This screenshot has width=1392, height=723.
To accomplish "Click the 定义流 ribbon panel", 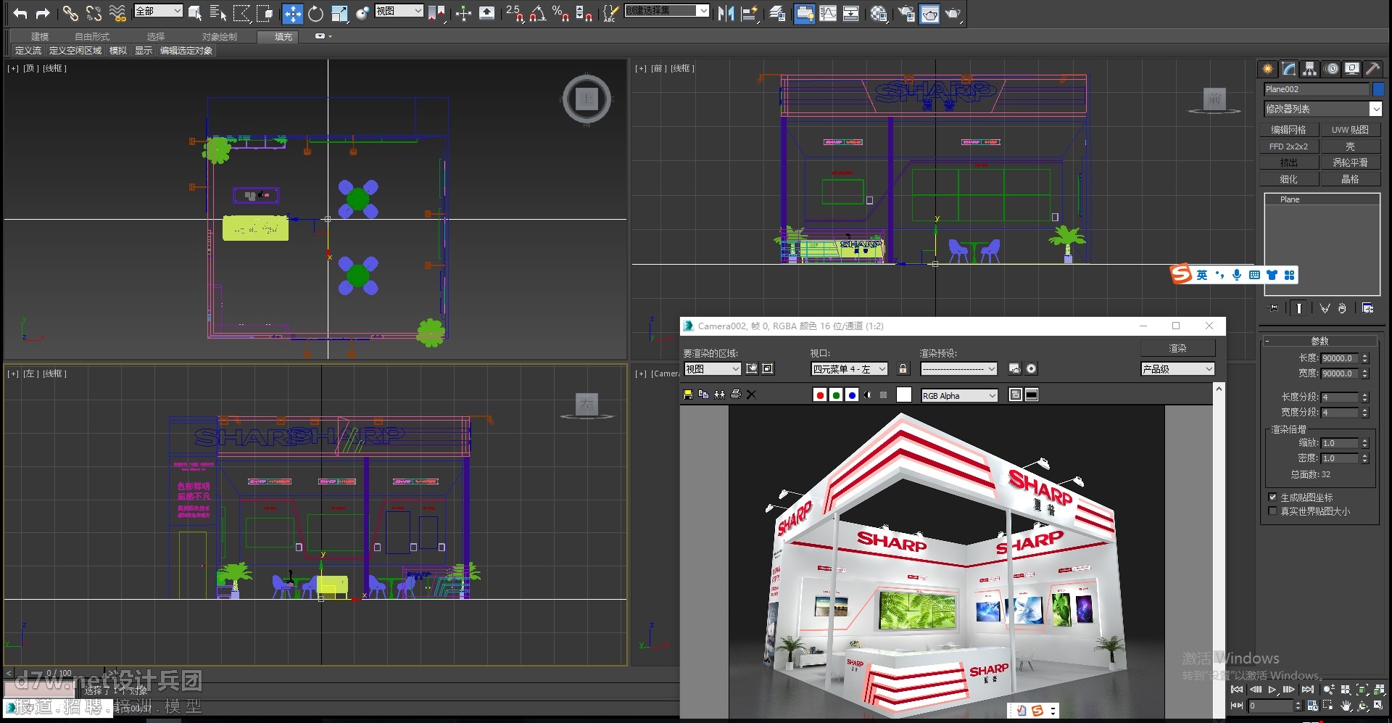I will click(28, 51).
